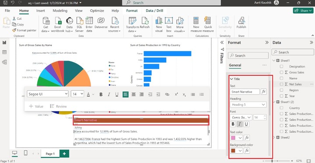315x163 pixels.
Task: Expand Sheet2 table in Data pane
Action: (274, 138)
